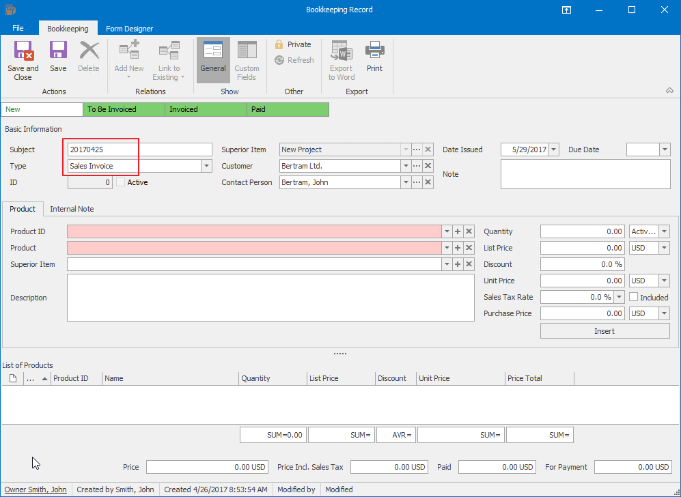Open the Unit Price currency dropdown

[664, 281]
